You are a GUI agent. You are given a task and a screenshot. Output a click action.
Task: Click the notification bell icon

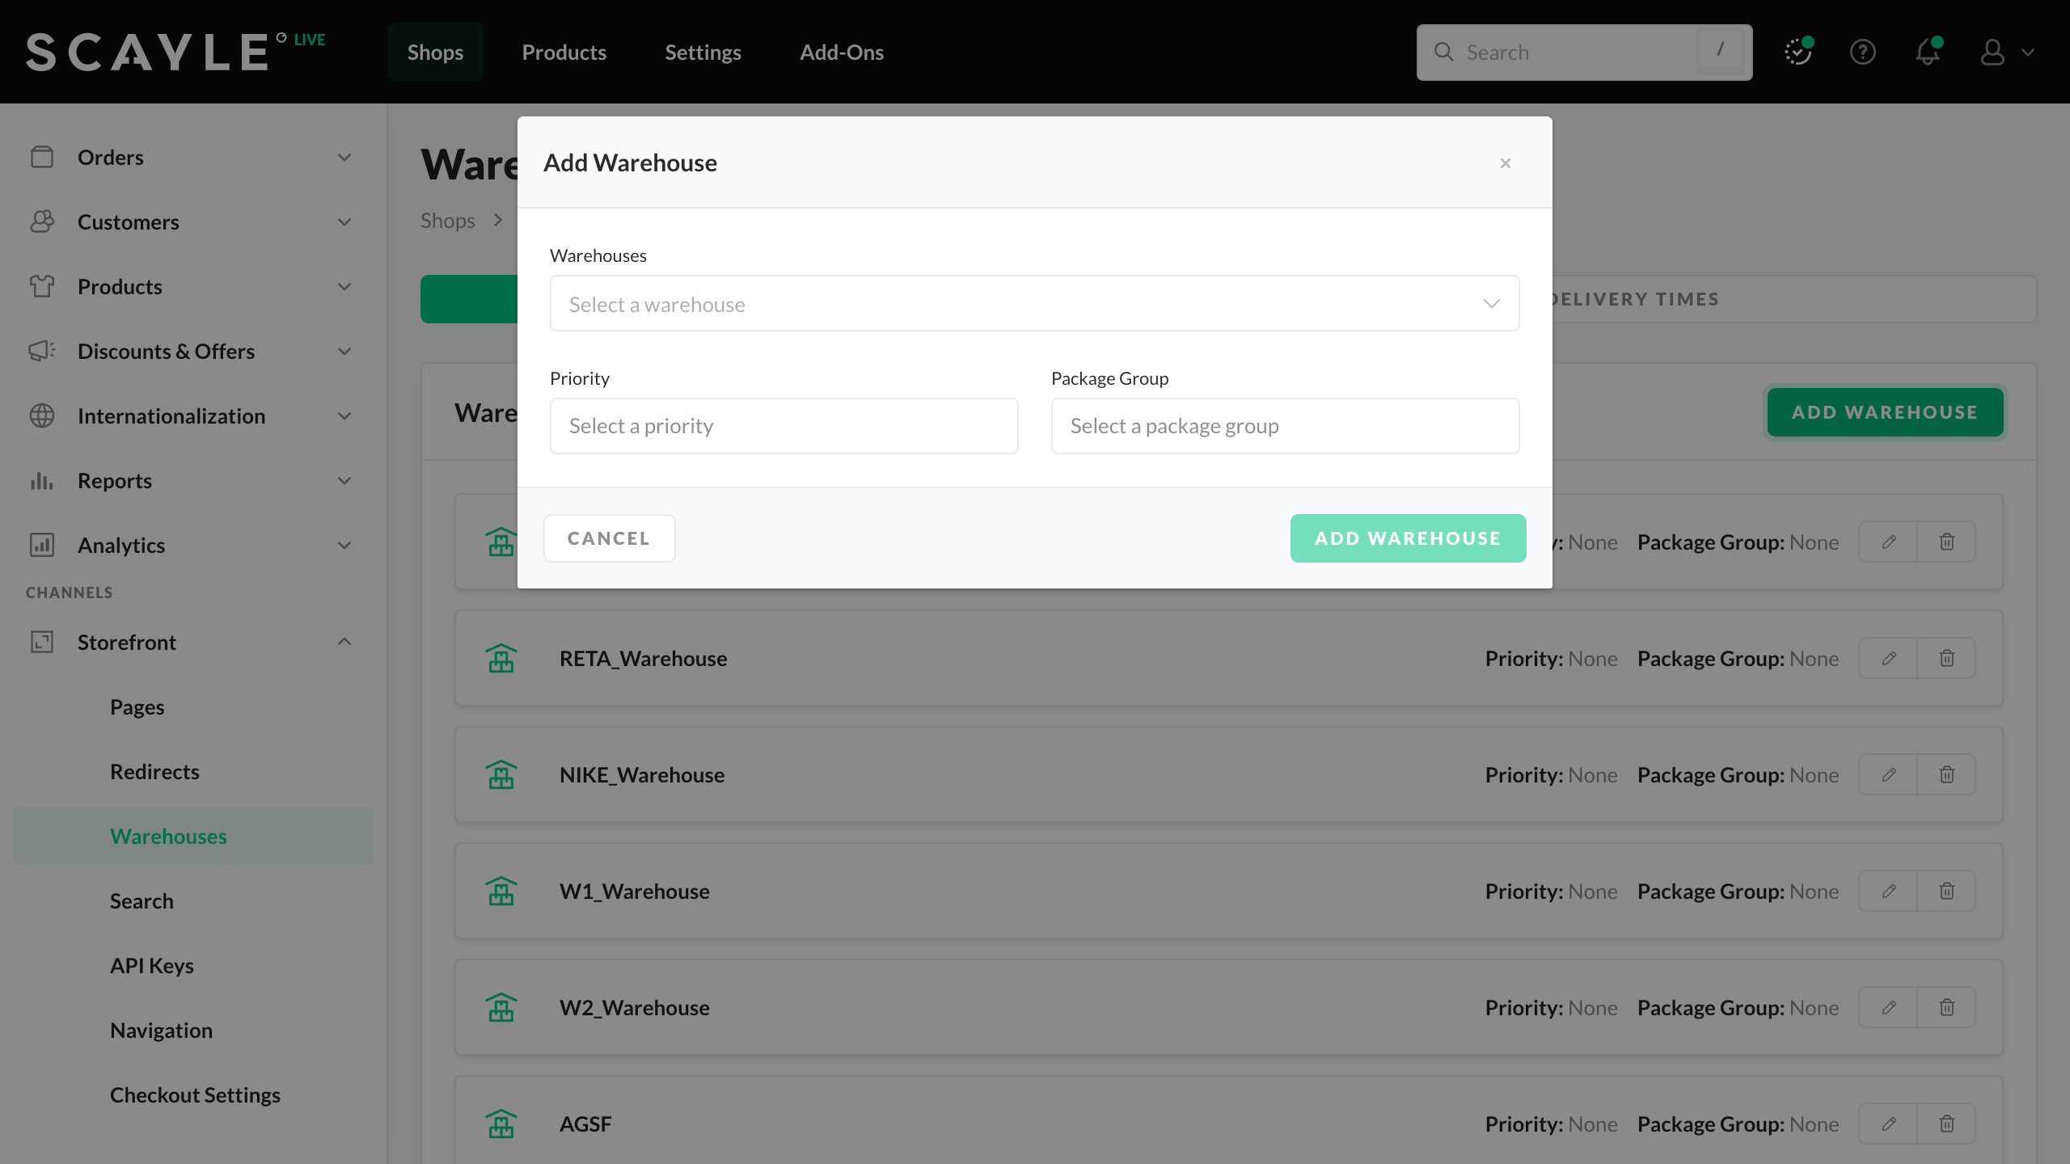(1928, 53)
